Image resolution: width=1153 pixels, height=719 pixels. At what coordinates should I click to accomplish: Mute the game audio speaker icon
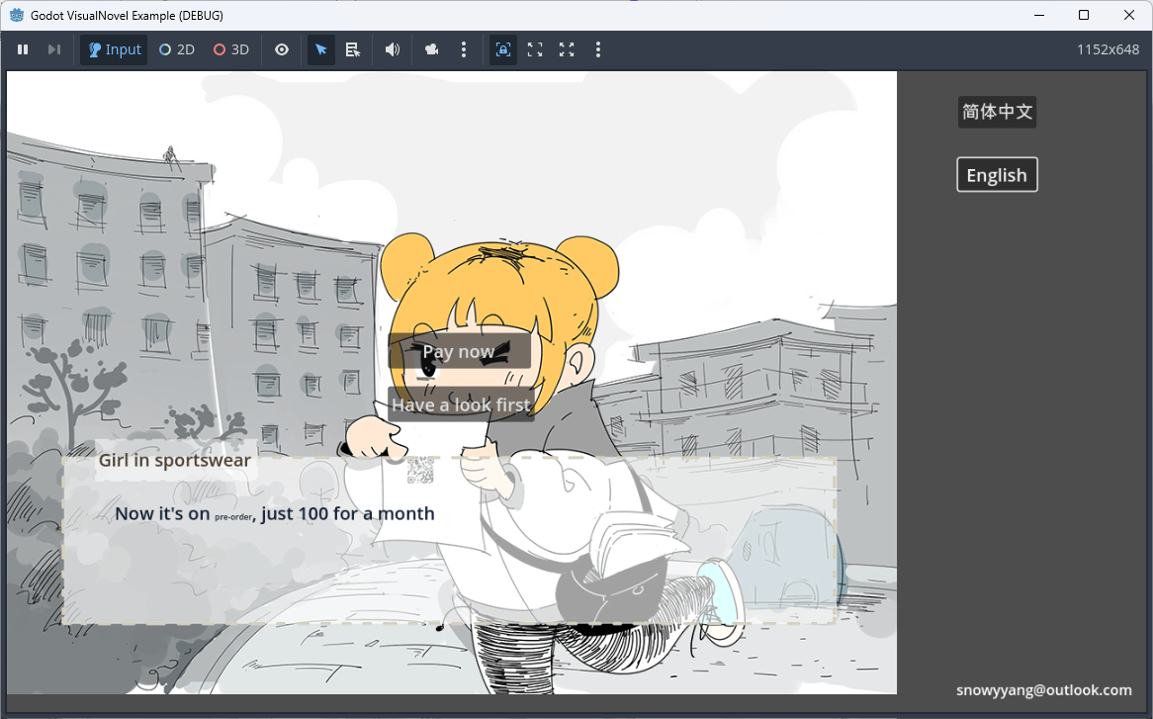click(393, 49)
